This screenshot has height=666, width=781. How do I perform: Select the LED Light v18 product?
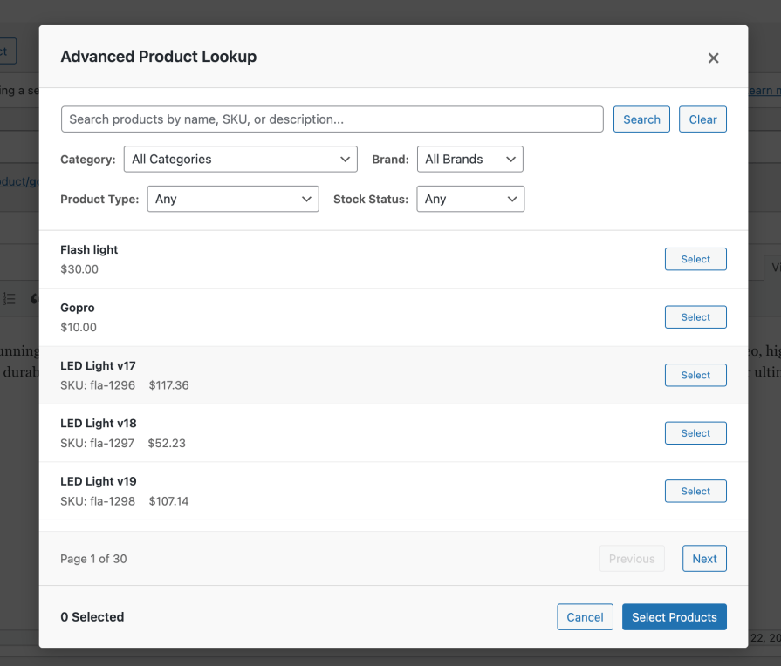tap(695, 433)
